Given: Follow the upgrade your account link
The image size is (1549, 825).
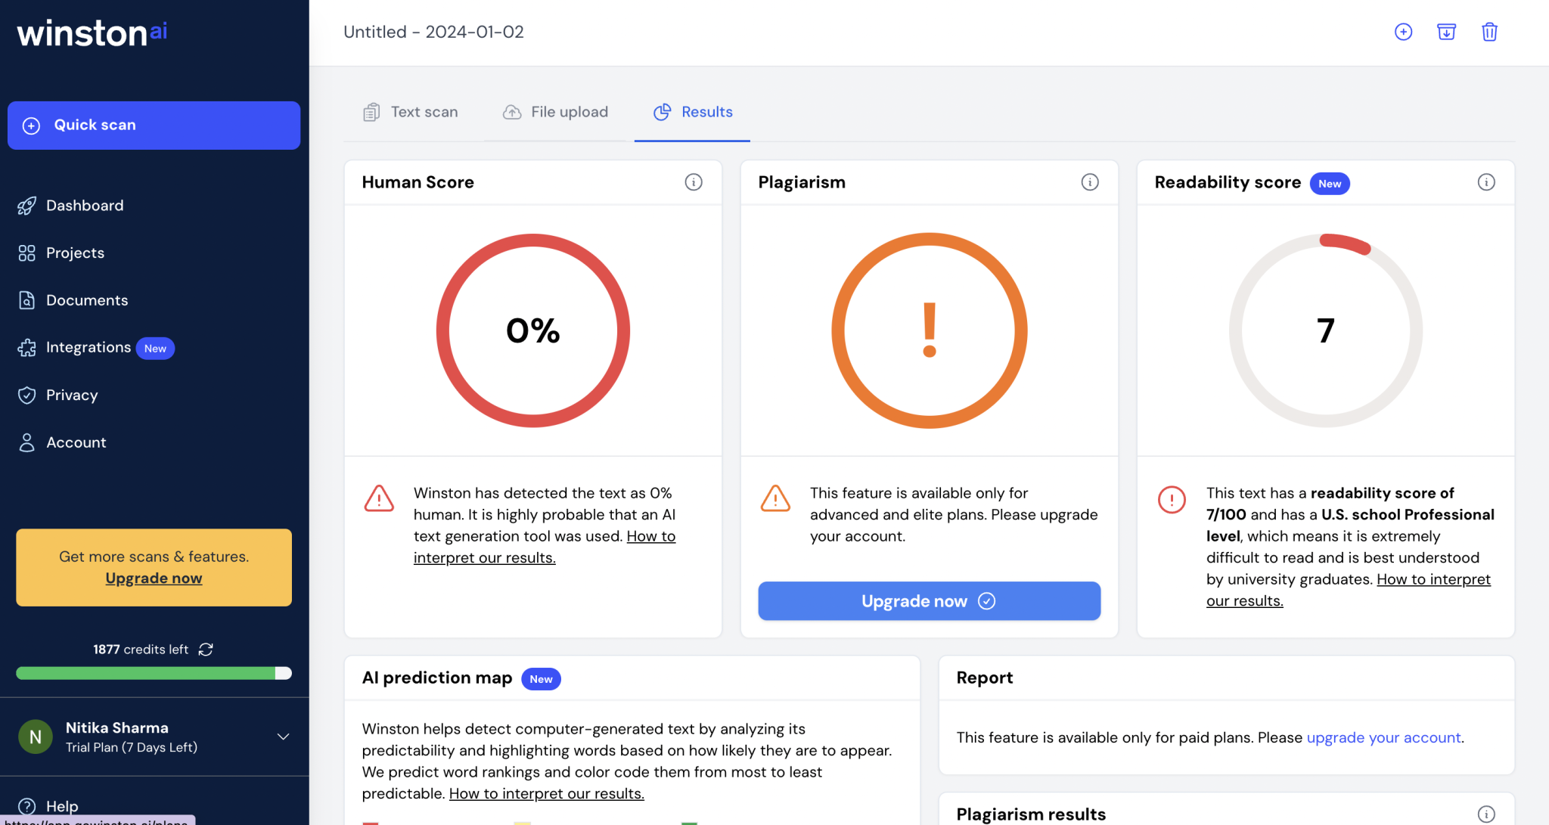Looking at the screenshot, I should pos(1383,737).
